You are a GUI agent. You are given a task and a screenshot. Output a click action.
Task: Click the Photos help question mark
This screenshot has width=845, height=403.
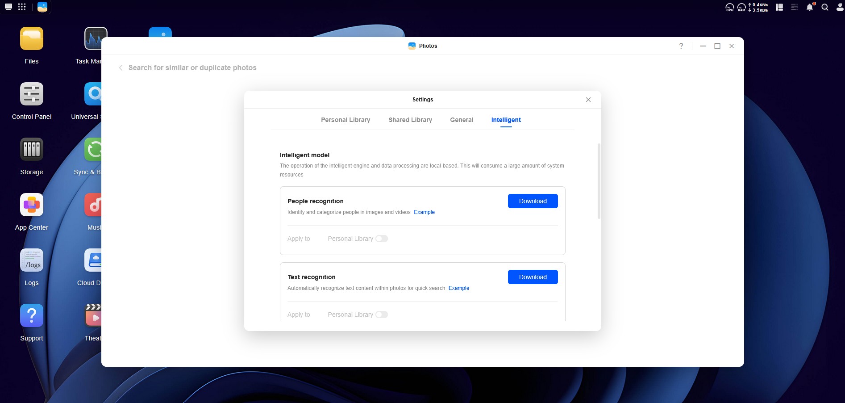pos(681,46)
